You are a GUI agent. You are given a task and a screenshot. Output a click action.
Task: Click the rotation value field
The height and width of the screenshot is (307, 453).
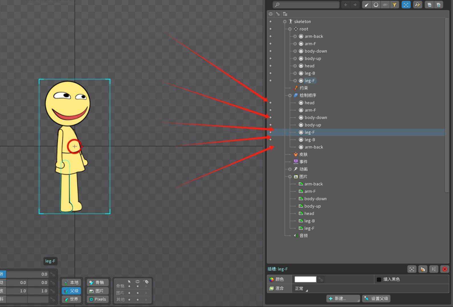tap(28, 274)
